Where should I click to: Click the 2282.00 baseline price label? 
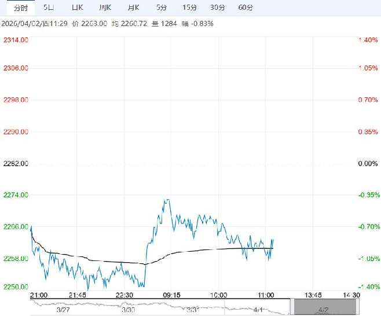tap(16, 164)
